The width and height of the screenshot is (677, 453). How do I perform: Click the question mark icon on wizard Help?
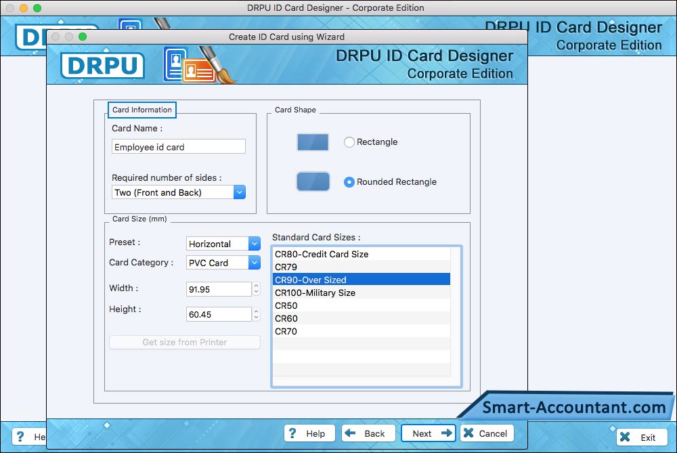292,433
